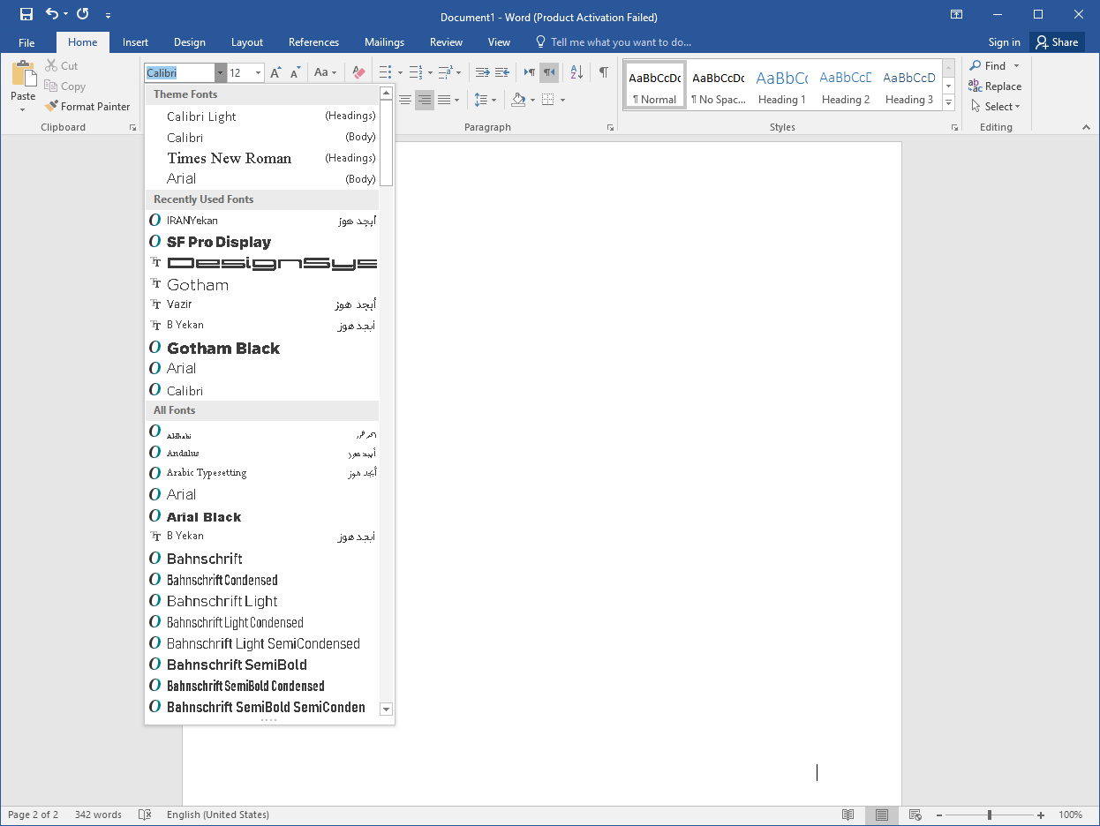Viewport: 1100px width, 826px height.
Task: Click the zoom slider handle
Action: coord(990,815)
